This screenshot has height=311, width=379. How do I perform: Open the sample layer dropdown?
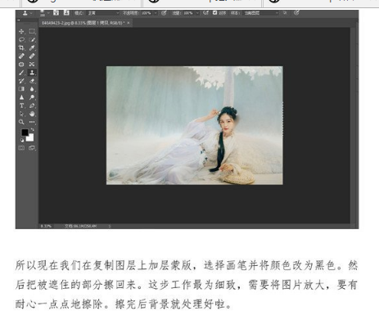point(261,13)
